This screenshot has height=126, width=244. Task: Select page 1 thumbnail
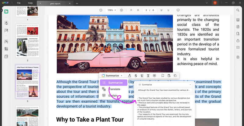(x=27, y=11)
